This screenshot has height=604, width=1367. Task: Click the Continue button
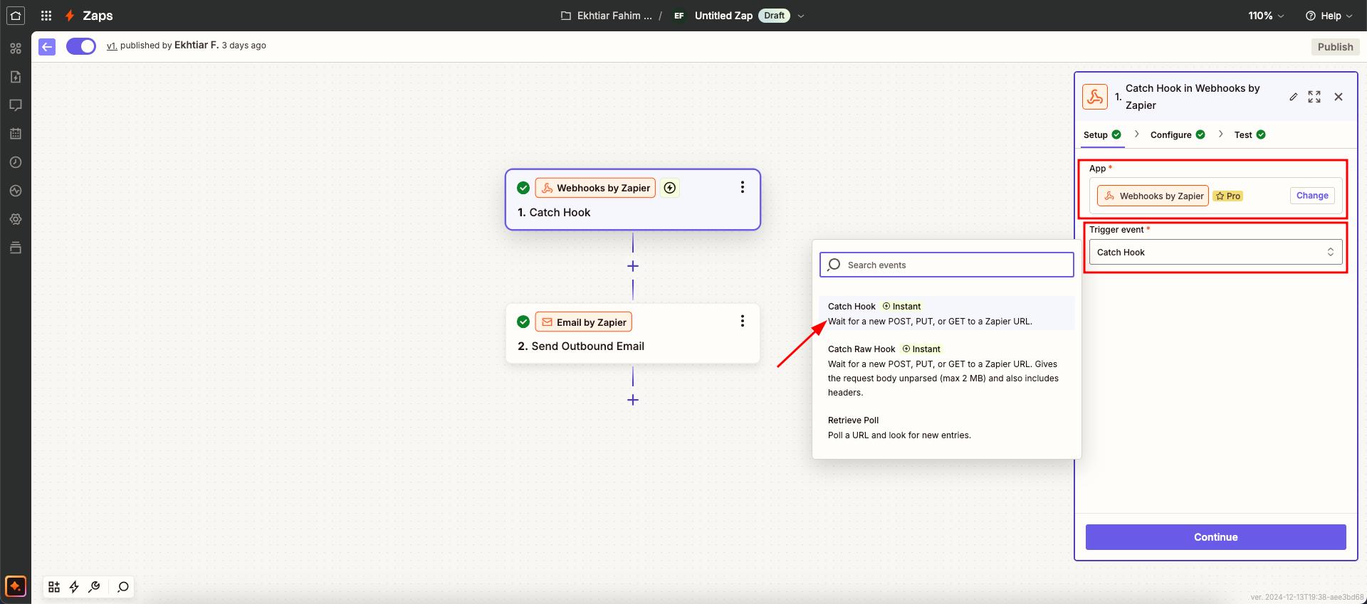(1215, 537)
